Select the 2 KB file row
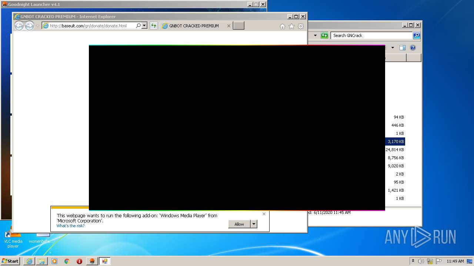The width and height of the screenshot is (474, 266). coord(395,174)
